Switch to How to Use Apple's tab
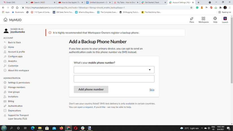 point(71,2)
